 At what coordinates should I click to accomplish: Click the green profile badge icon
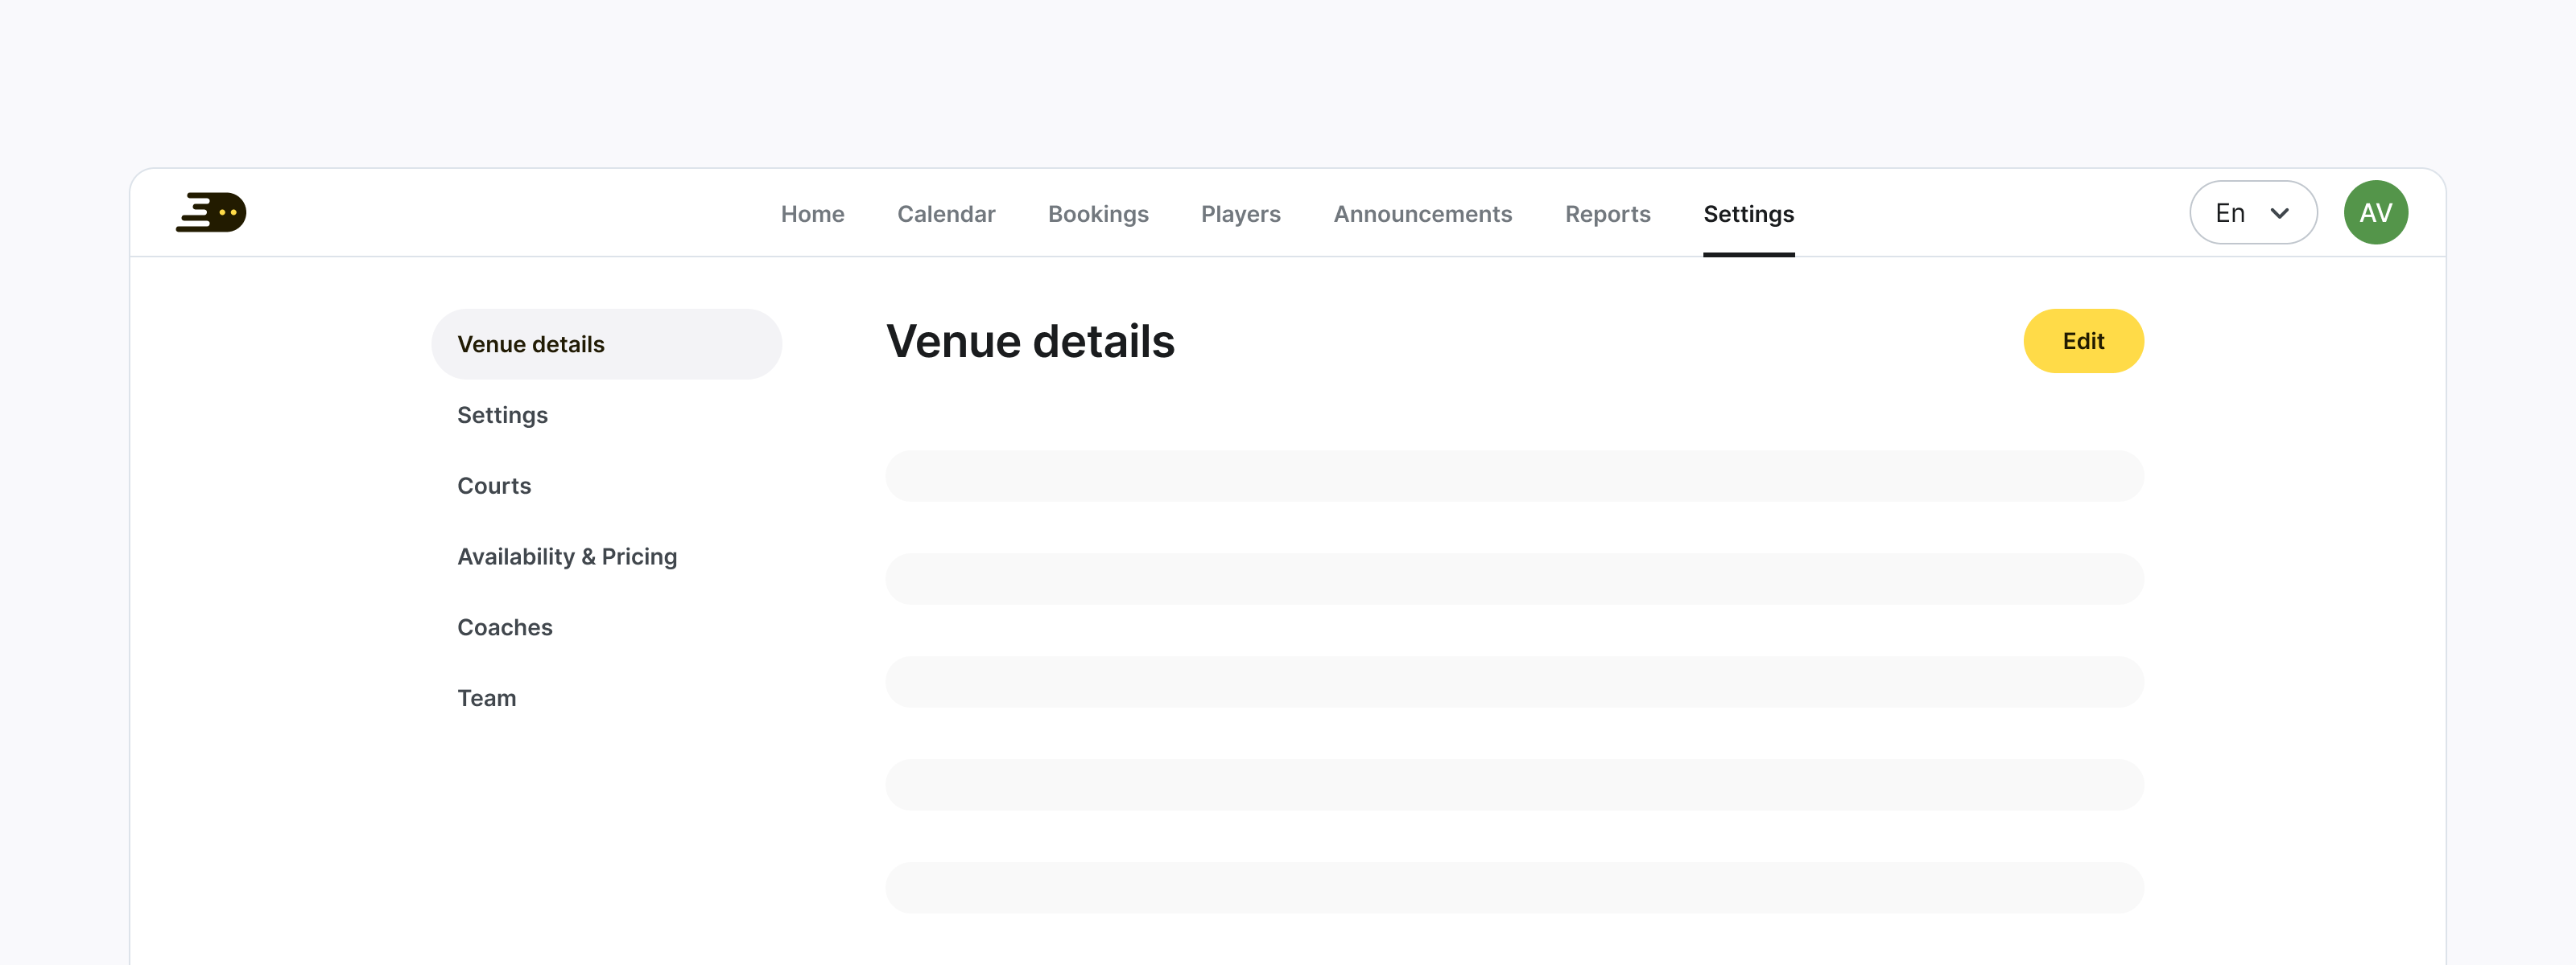coord(2375,211)
